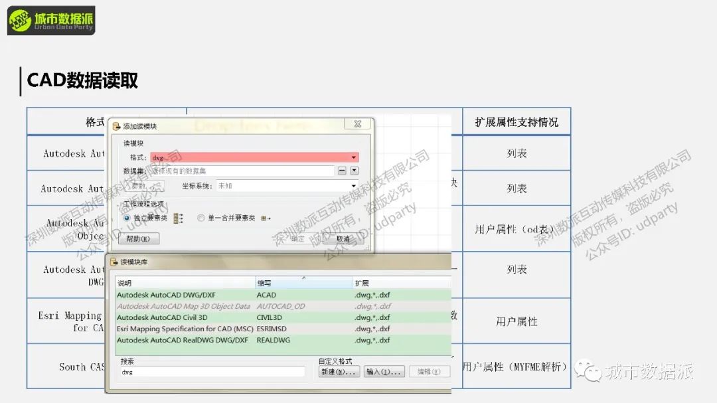Click the red dwg format field
717x403 pixels.
click(254, 157)
